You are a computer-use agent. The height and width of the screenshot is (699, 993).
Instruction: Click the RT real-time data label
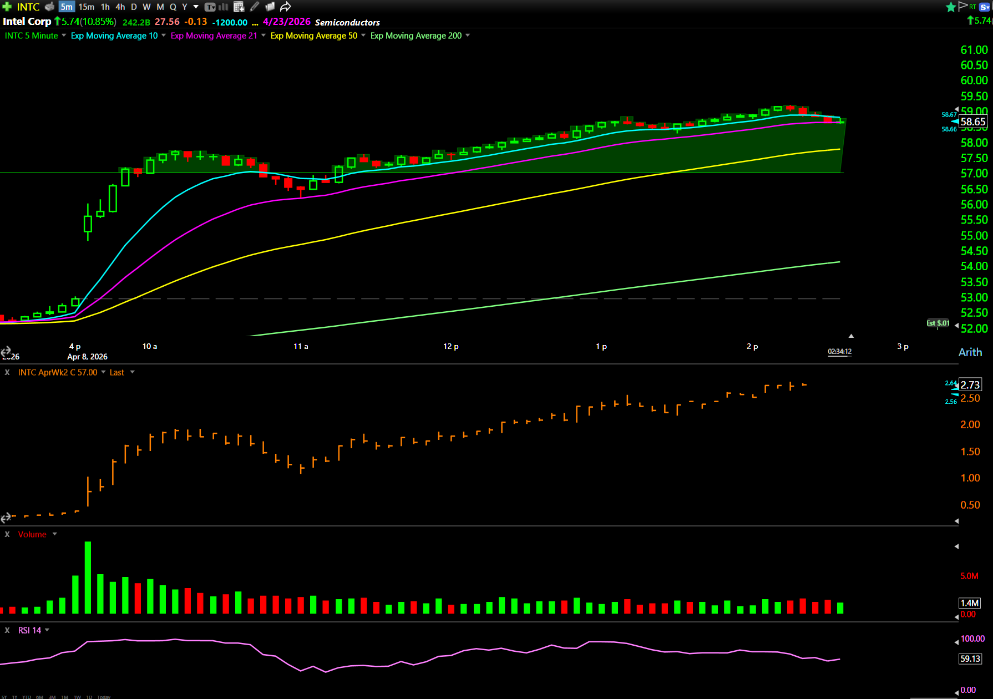click(972, 7)
